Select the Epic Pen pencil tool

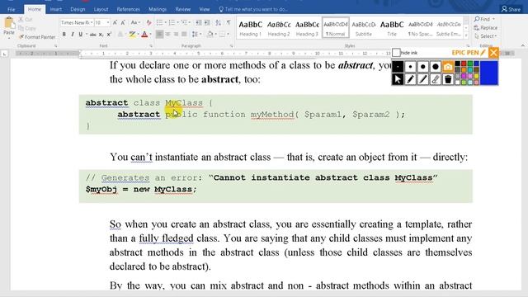tap(410, 79)
